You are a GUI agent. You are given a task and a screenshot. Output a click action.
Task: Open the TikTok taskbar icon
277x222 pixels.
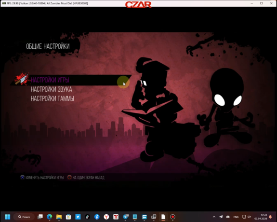[88, 217]
